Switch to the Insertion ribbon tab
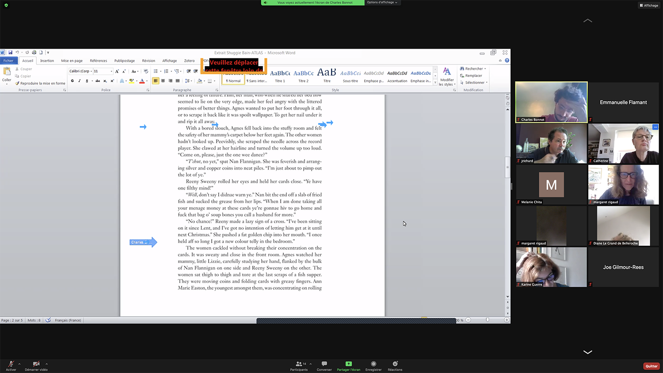Screen dimensions: 663x373 tap(47, 61)
